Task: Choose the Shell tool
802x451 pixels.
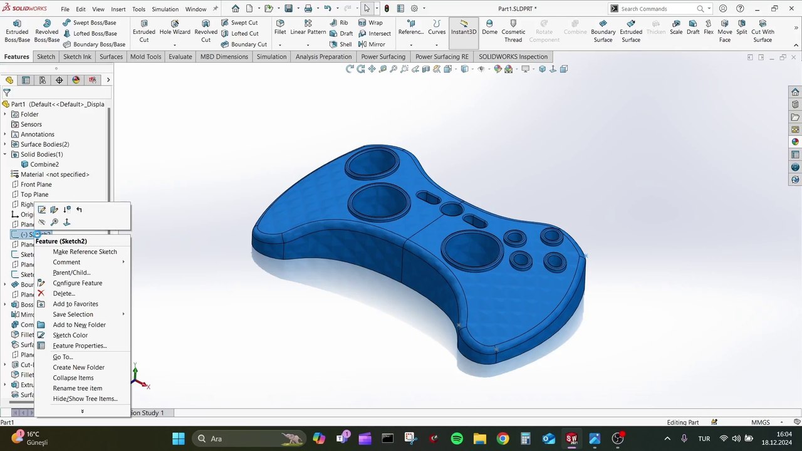Action: point(340,44)
